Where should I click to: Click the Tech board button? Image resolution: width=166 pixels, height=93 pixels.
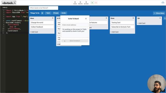pos(48,13)
